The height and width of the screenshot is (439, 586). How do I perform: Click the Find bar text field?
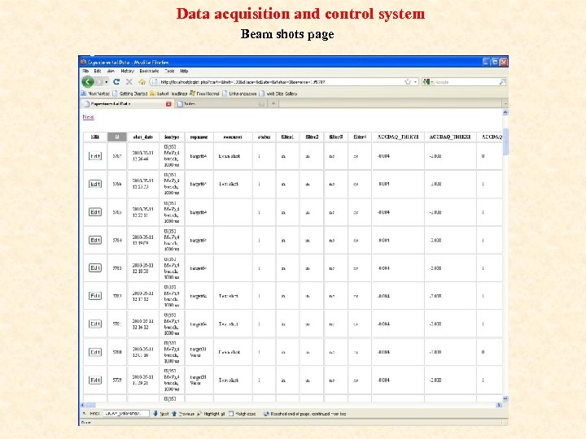[126, 414]
